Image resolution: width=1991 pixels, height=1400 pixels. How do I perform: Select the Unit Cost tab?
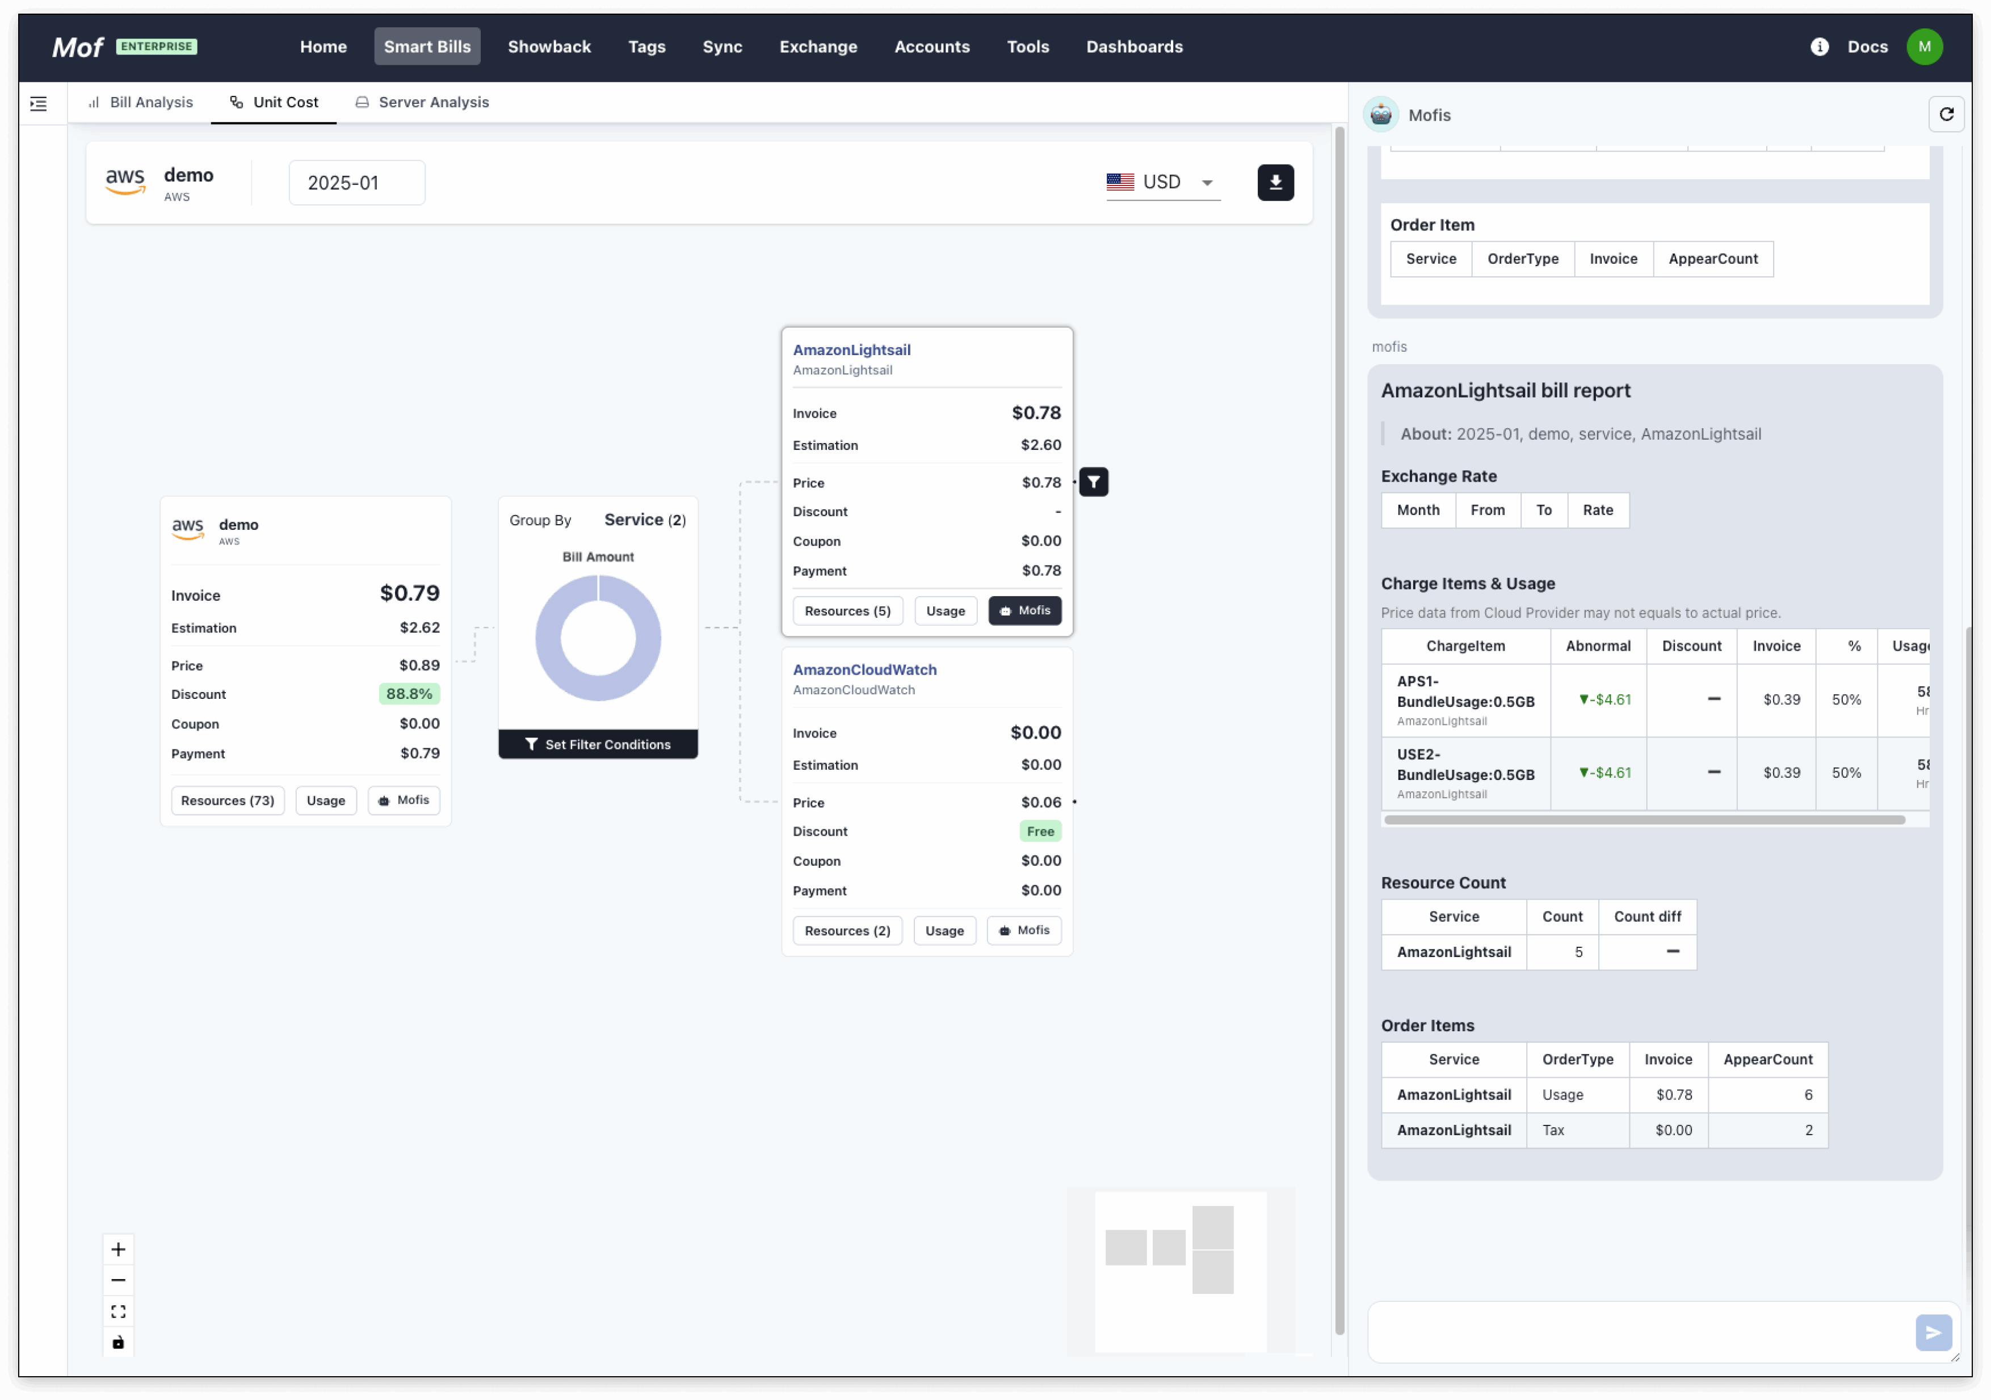[274, 102]
